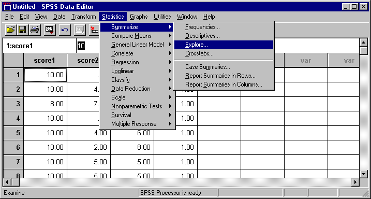
Task: Select row header 4
Action: pyautogui.click(x=13, y=118)
